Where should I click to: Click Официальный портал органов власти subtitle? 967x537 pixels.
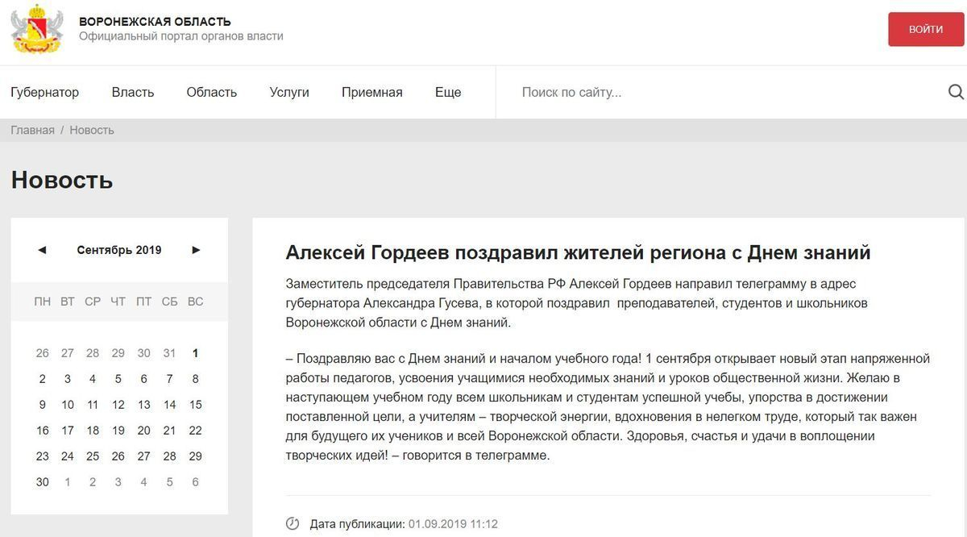tap(181, 36)
